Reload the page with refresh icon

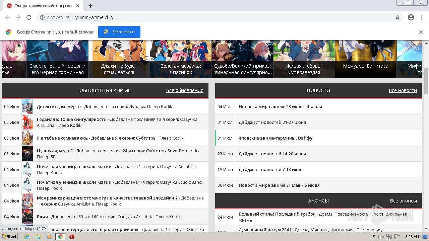29,17
